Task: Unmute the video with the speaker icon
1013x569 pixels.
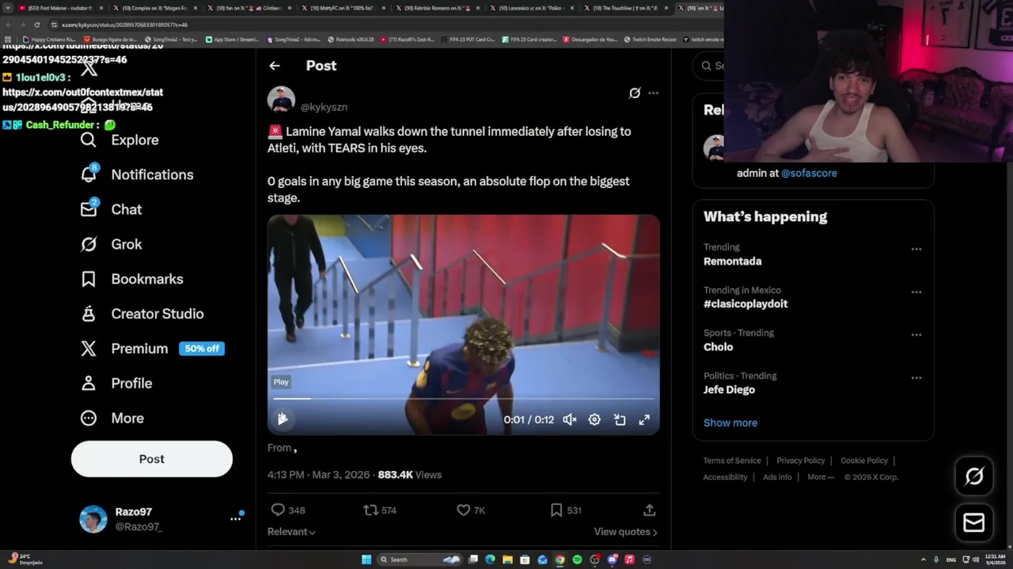Action: coord(570,420)
